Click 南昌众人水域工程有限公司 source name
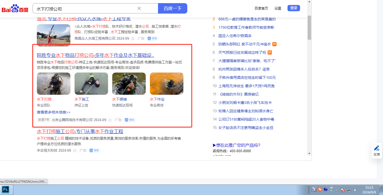The width and height of the screenshot is (383, 195). click(95, 38)
